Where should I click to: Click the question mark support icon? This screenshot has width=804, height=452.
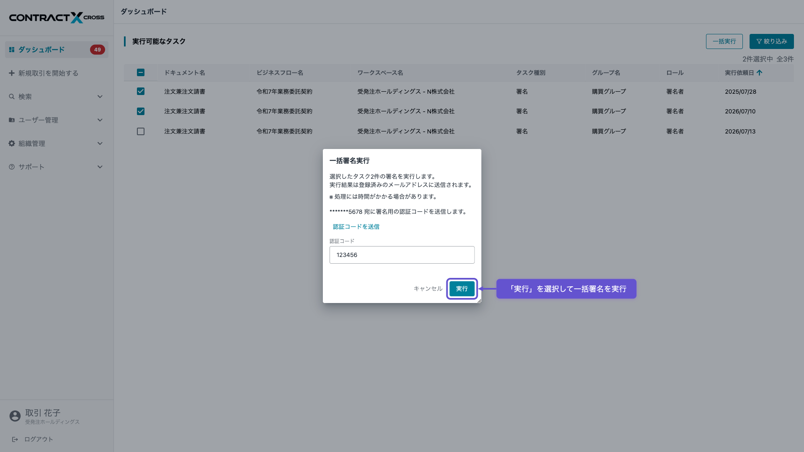(12, 167)
